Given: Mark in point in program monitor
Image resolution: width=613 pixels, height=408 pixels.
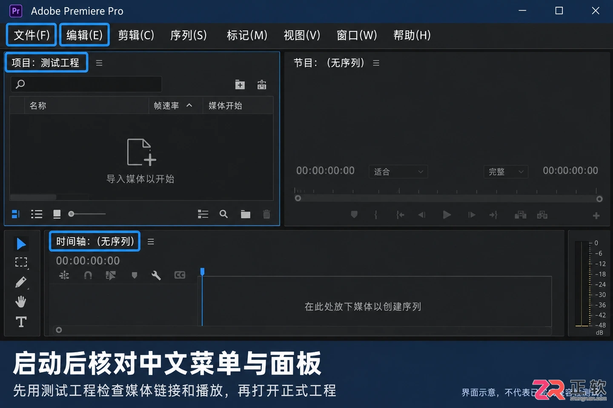Looking at the screenshot, I should tap(375, 215).
